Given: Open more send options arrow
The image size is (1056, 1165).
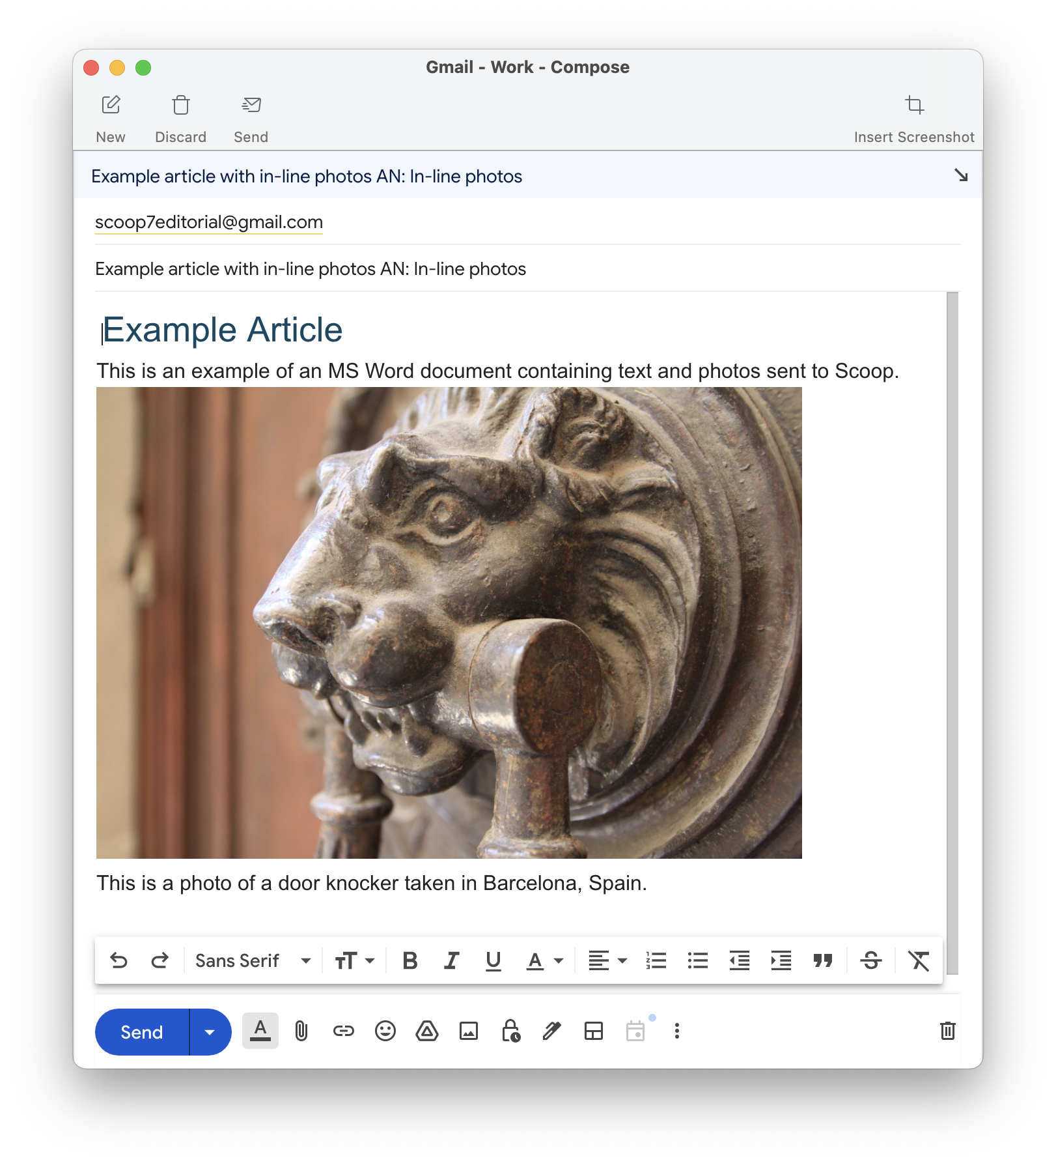Looking at the screenshot, I should tap(210, 1032).
